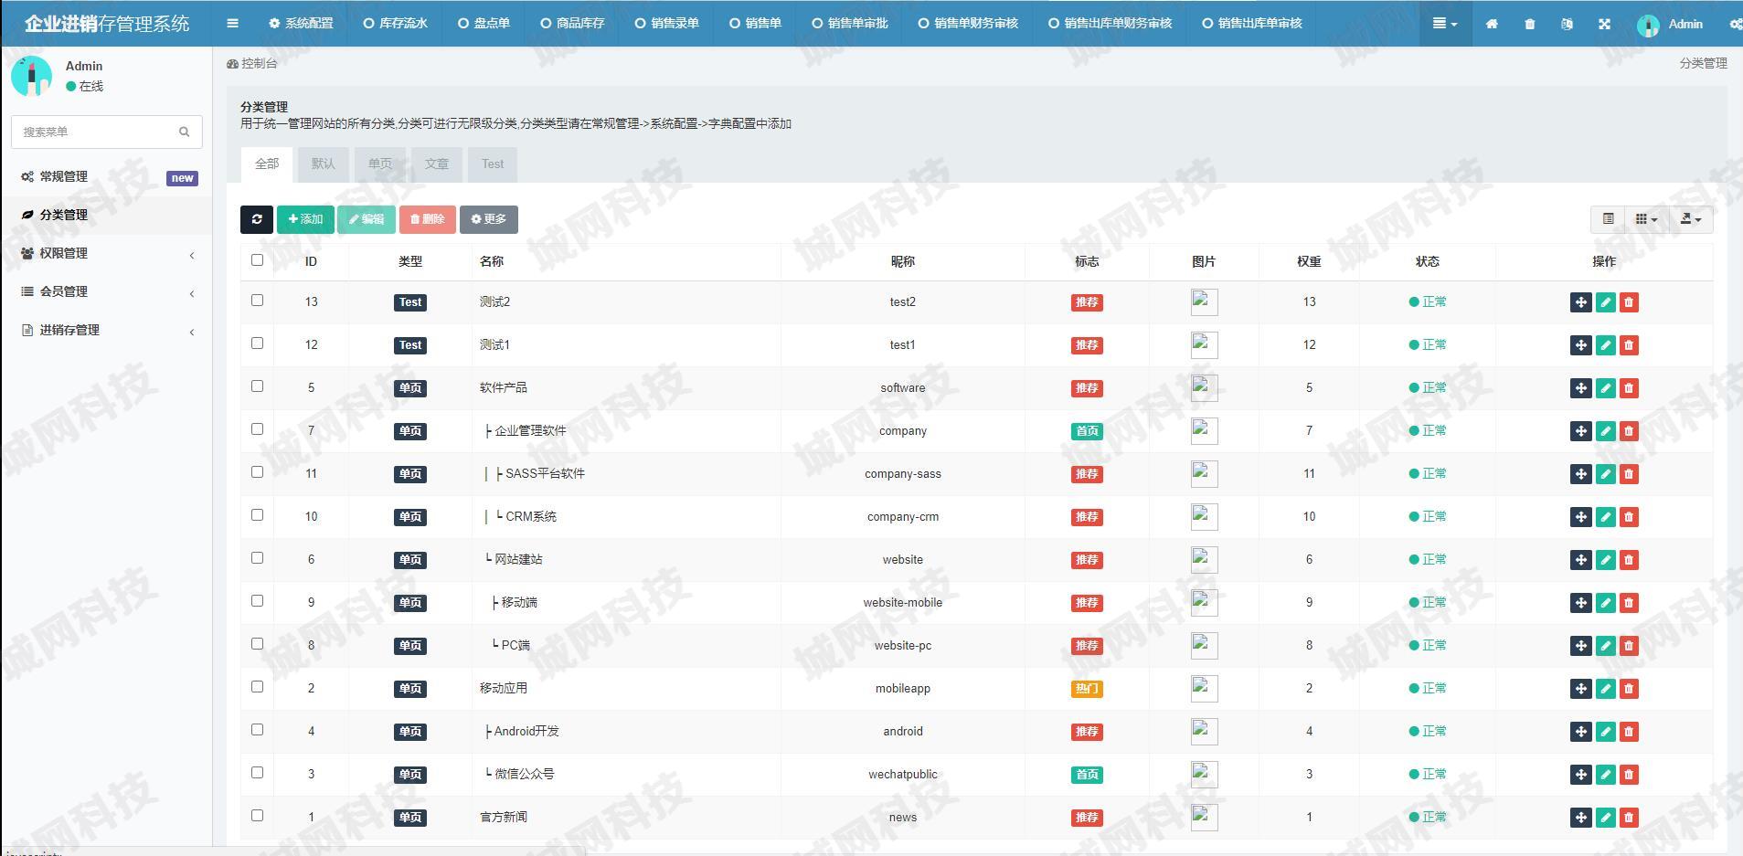Image resolution: width=1743 pixels, height=856 pixels.
Task: Select checkbox for 软件产品 row
Action: point(257,386)
